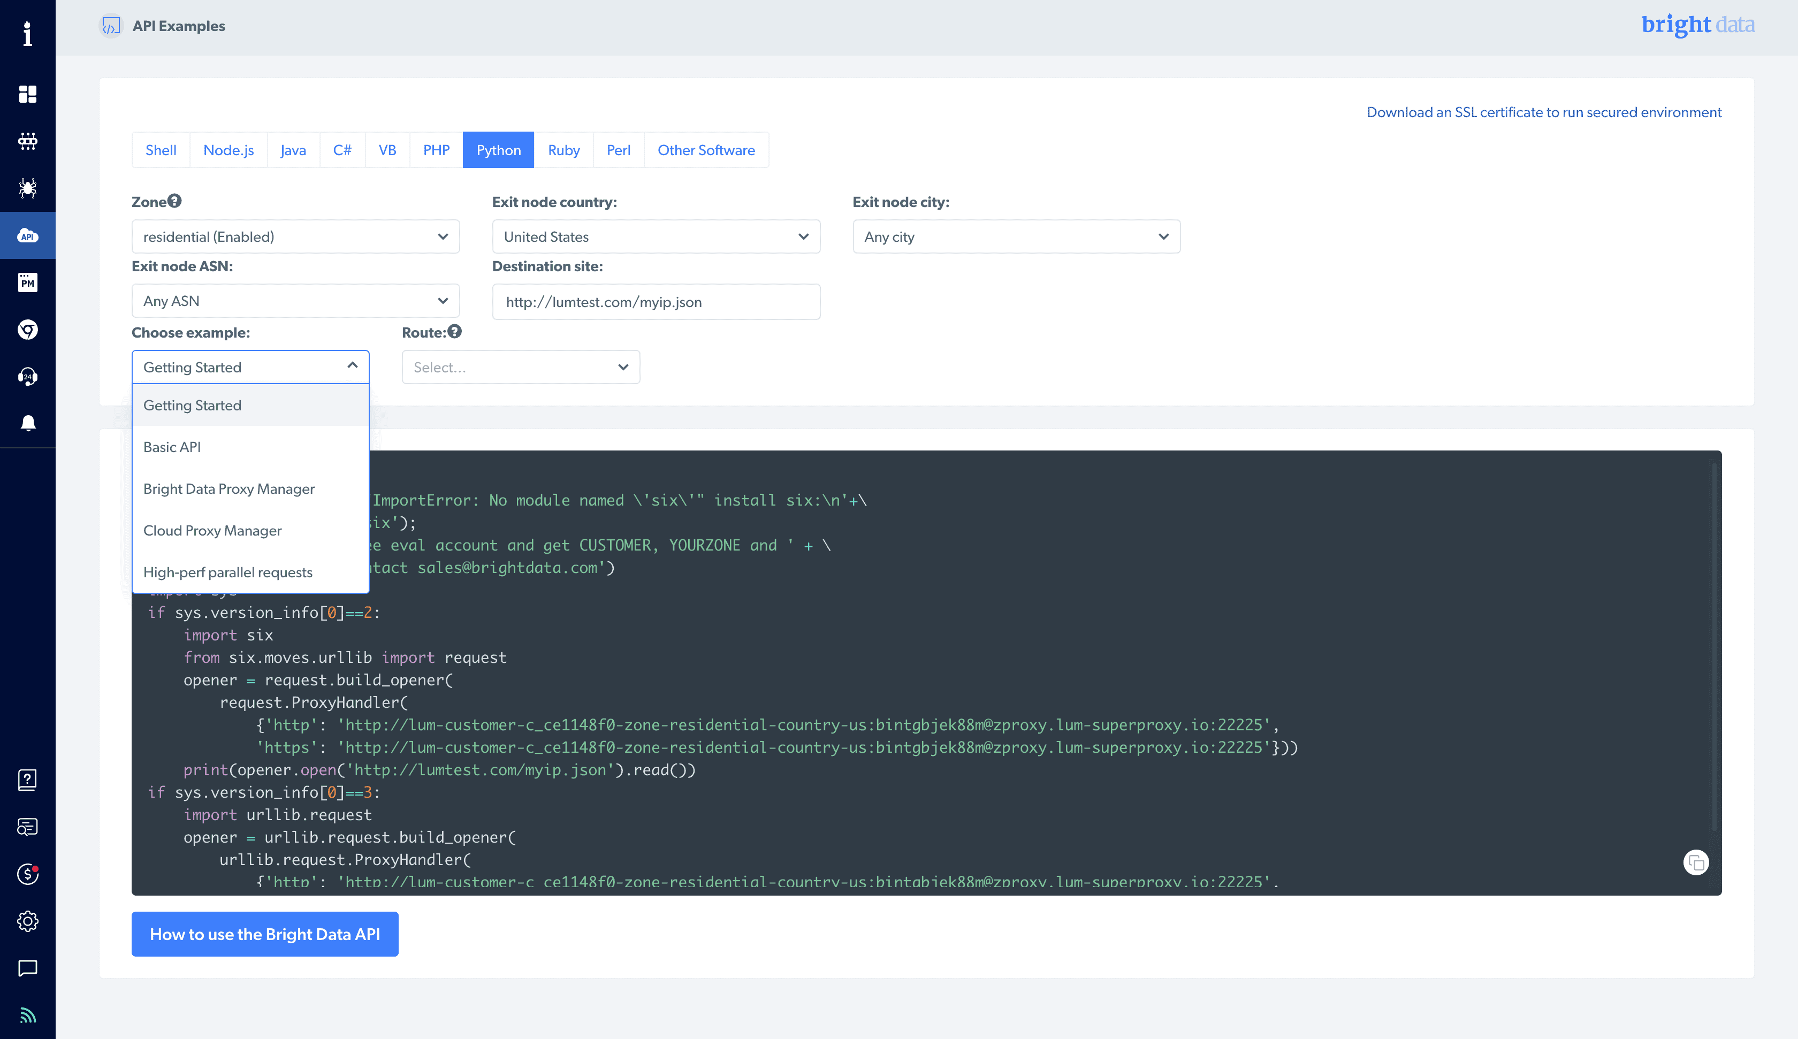Open the spider data collector icon
This screenshot has width=1798, height=1039.
pyautogui.click(x=27, y=188)
